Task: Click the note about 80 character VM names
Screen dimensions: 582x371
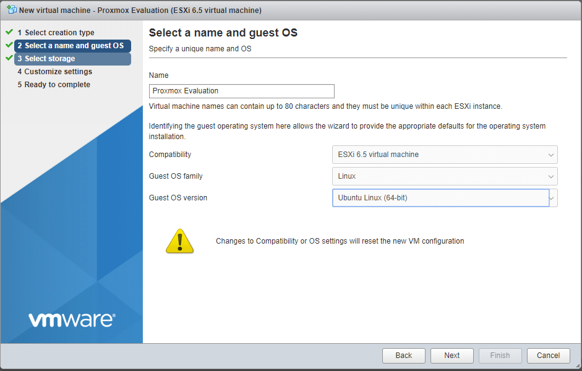Action: click(x=325, y=106)
